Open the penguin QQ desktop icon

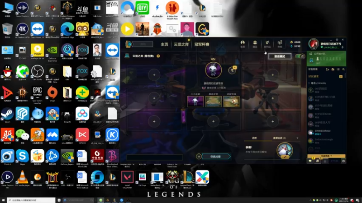7,72
